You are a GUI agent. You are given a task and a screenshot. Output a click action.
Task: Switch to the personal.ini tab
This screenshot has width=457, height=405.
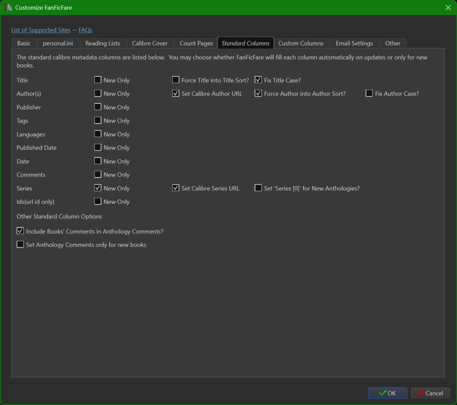pyautogui.click(x=58, y=43)
